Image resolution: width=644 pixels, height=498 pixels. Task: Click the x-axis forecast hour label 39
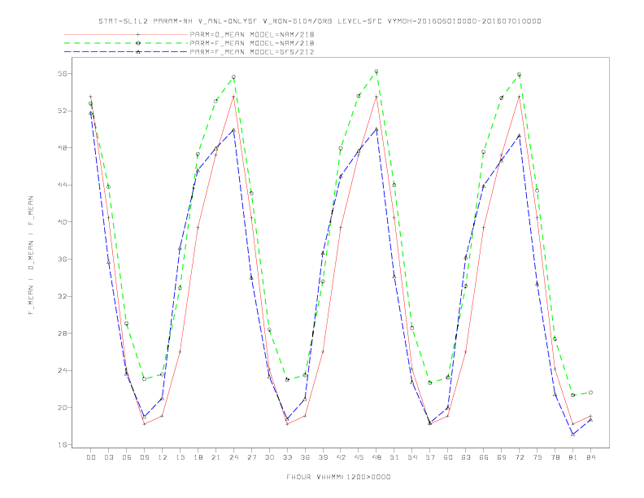tap(323, 457)
